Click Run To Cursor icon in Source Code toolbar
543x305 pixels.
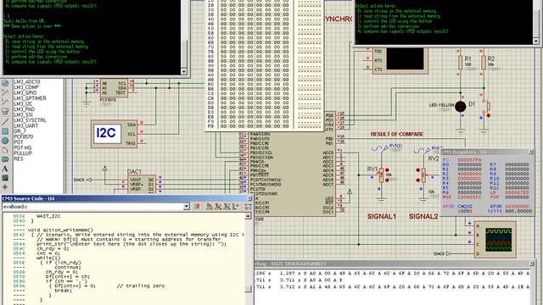pyautogui.click(x=236, y=207)
